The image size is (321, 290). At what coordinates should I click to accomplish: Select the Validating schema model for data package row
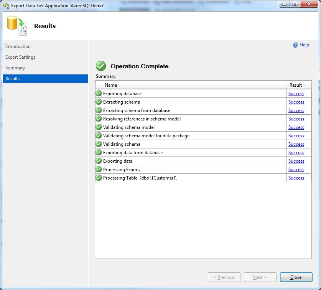pos(146,136)
